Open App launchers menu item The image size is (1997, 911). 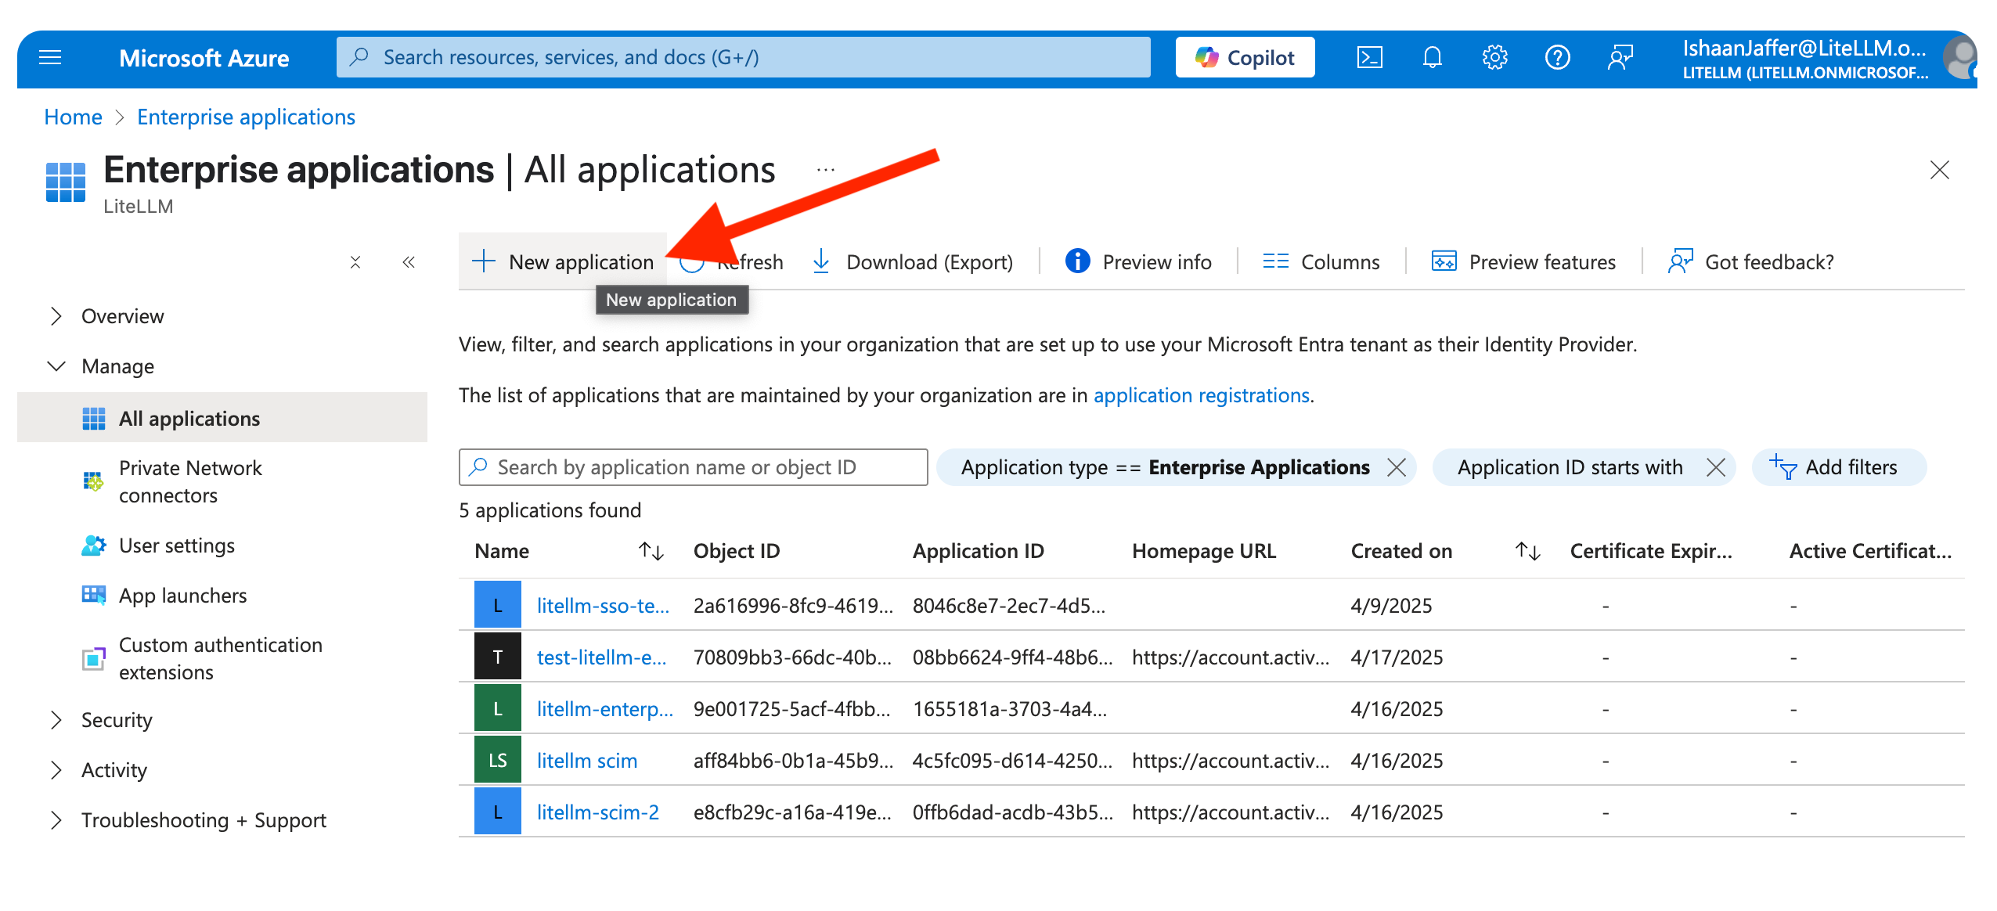point(182,596)
